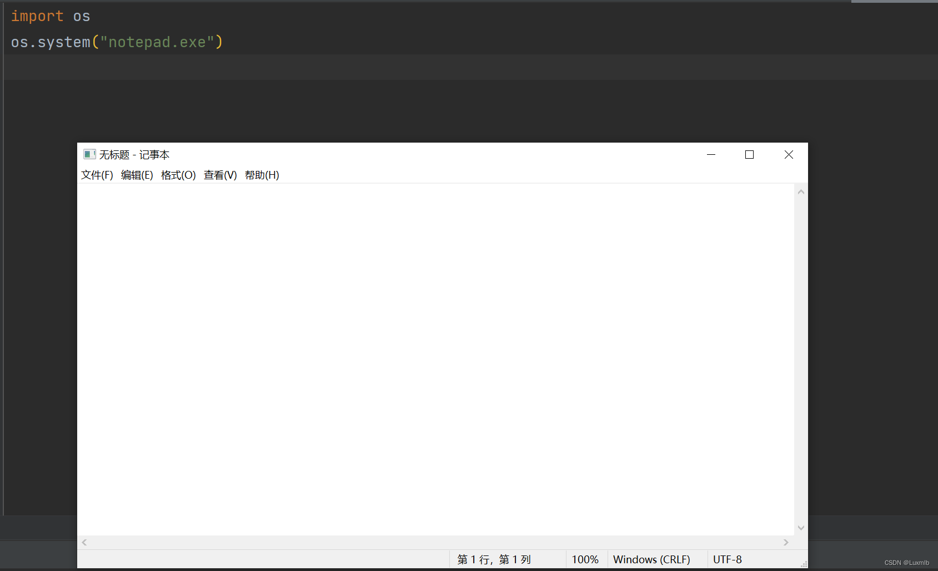Click the horizontal scrollbar left arrow
The width and height of the screenshot is (938, 571).
(84, 542)
